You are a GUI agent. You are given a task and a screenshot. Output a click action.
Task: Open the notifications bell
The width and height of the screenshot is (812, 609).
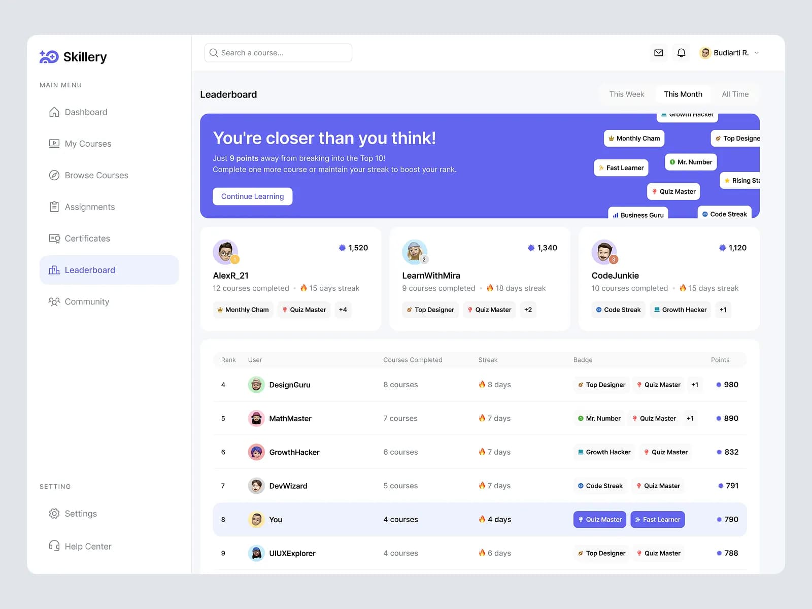click(681, 53)
